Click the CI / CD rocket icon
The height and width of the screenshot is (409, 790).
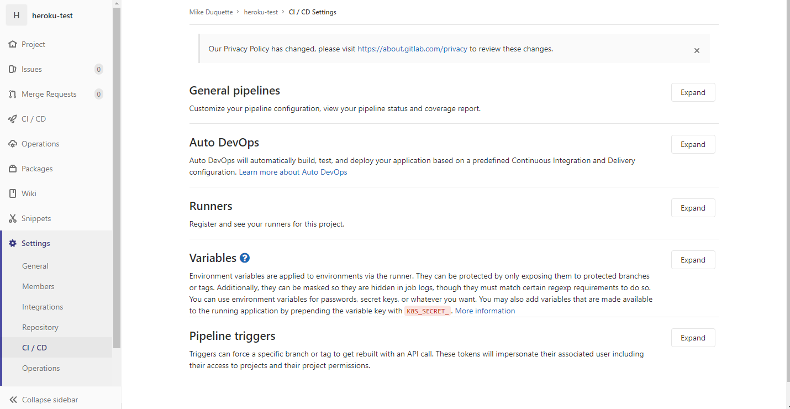click(13, 119)
